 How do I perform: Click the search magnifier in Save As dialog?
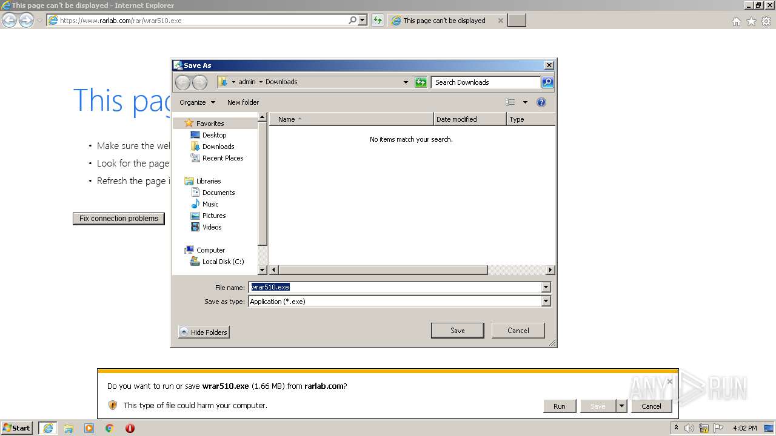tap(547, 82)
